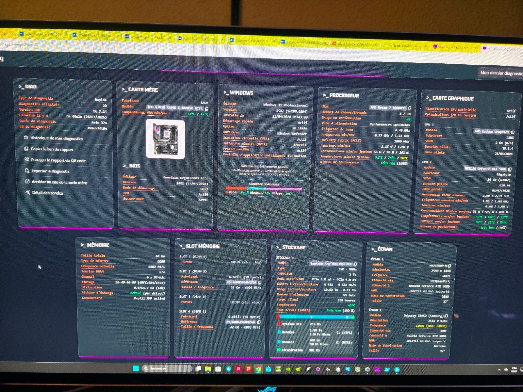The width and height of the screenshot is (523, 392).
Task: Click the Planification GPU matérielle label
Action: click(x=450, y=109)
